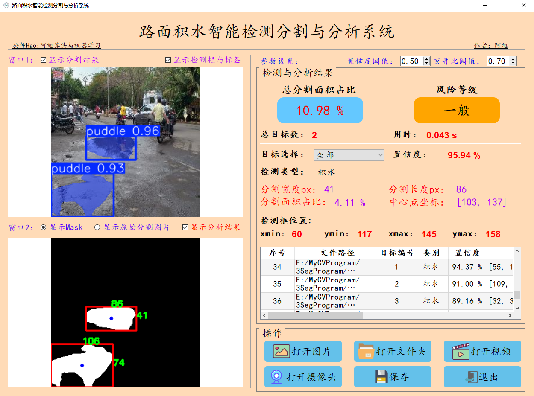Toggle 显示分析结果 checkbox in window 2
The height and width of the screenshot is (396, 534).
tap(185, 227)
